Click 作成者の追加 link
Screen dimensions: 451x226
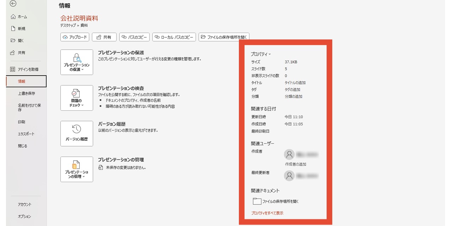(x=296, y=164)
